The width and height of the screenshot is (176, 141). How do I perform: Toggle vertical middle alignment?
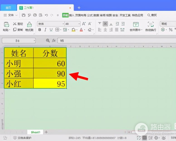[105, 24]
